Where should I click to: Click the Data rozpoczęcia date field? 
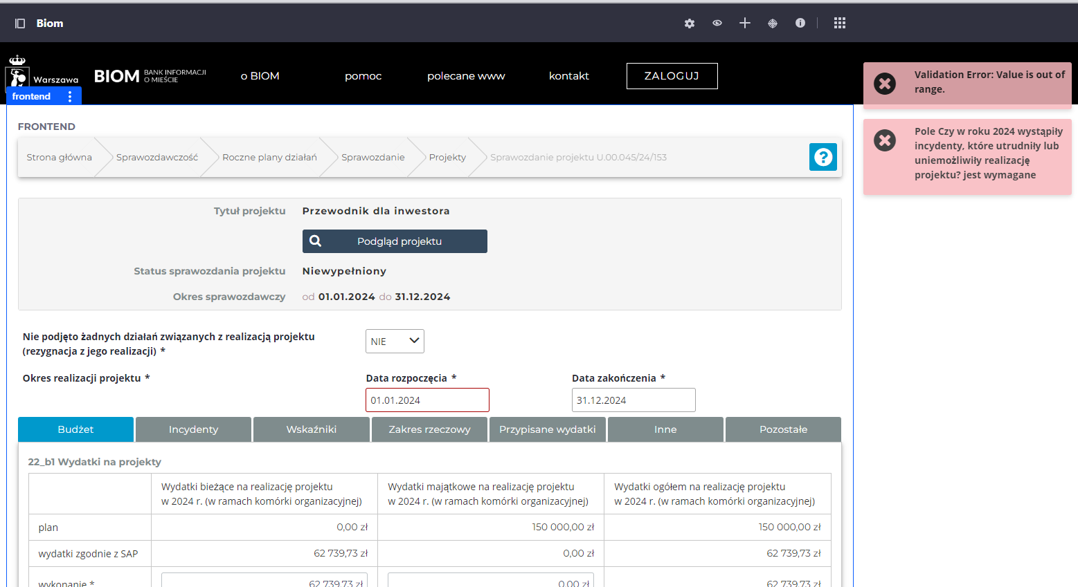point(427,400)
